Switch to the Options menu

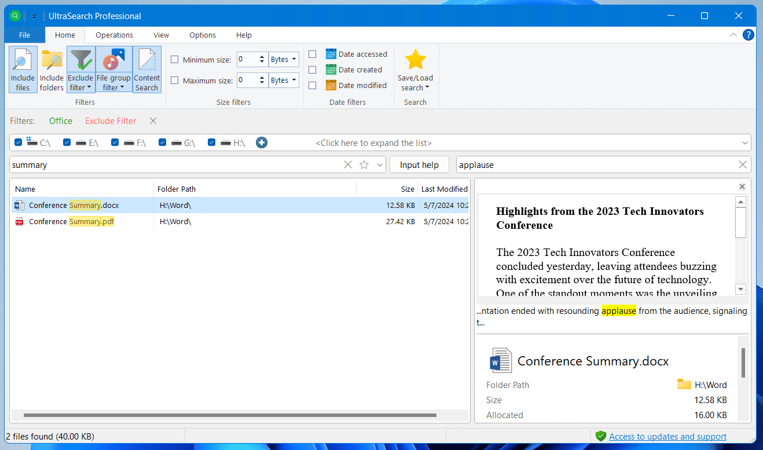point(202,35)
